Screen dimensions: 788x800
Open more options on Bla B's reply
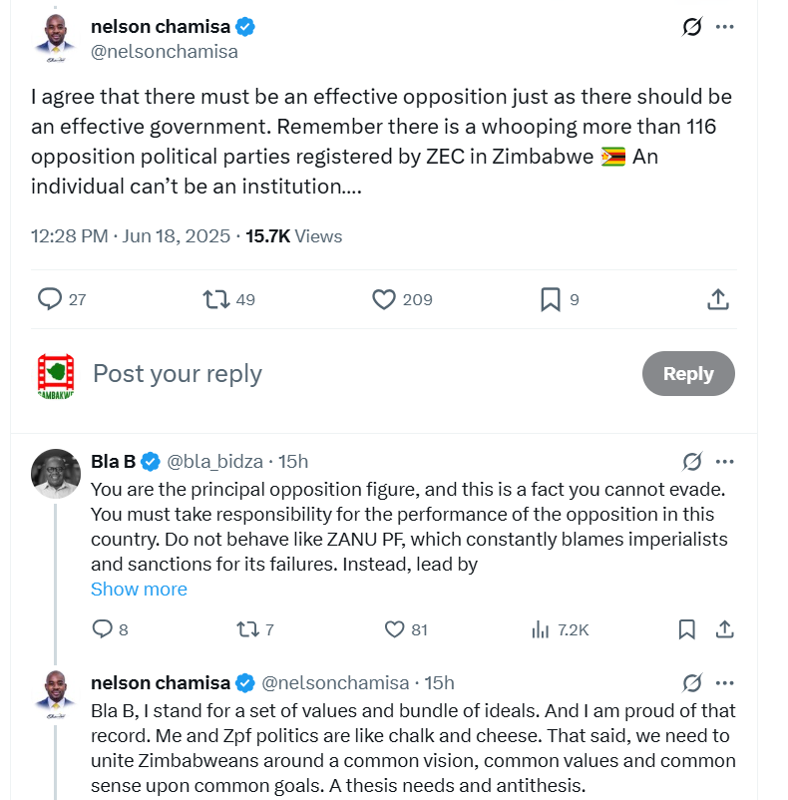click(x=725, y=461)
